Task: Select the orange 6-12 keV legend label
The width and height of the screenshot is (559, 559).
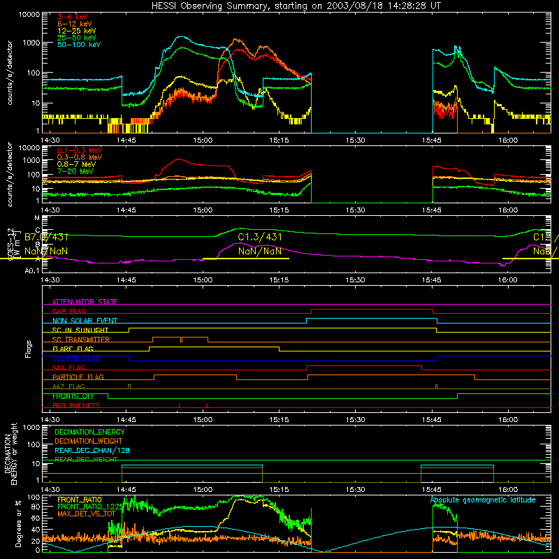Action: click(75, 24)
